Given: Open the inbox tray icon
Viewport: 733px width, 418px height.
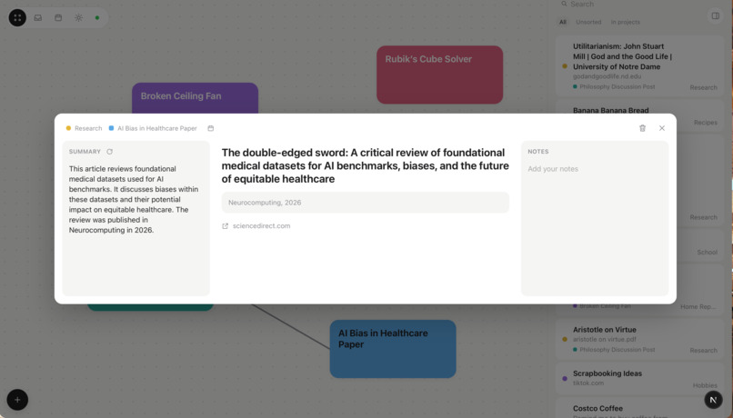Looking at the screenshot, I should click(x=38, y=18).
